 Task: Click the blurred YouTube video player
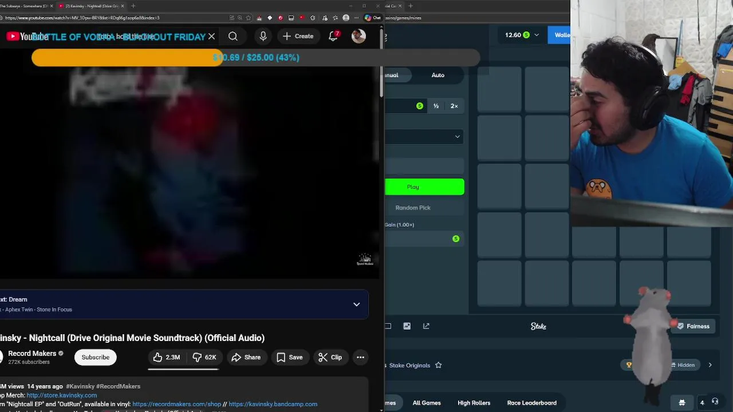tap(189, 172)
